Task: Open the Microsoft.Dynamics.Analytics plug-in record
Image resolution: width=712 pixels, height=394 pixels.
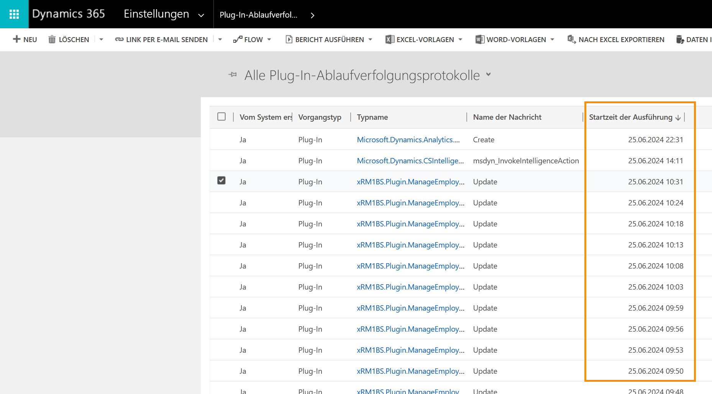Action: pos(408,139)
